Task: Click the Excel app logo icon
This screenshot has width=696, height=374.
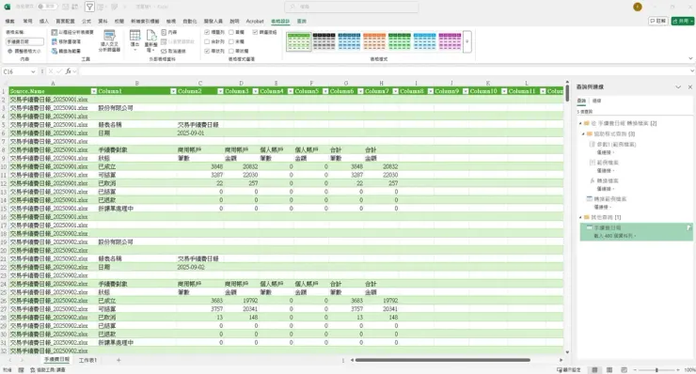Action: click(x=8, y=7)
